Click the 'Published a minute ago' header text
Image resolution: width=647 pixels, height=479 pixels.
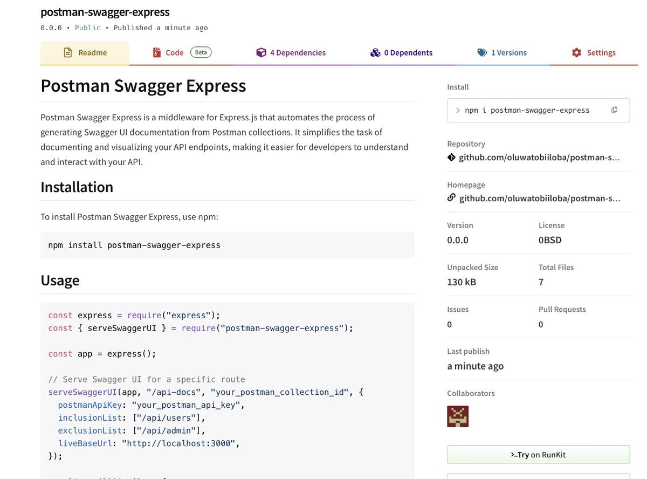coord(161,28)
